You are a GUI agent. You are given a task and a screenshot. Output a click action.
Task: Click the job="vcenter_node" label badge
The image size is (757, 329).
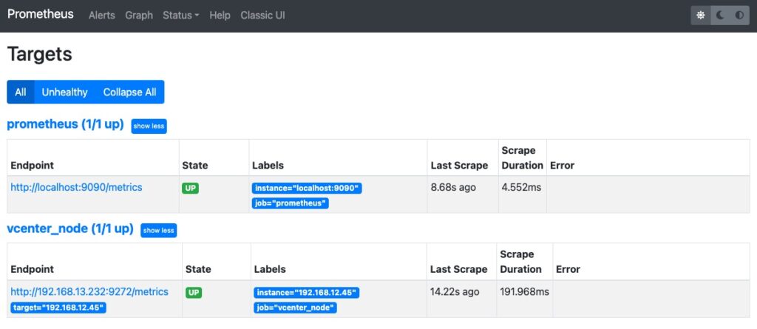click(x=295, y=308)
